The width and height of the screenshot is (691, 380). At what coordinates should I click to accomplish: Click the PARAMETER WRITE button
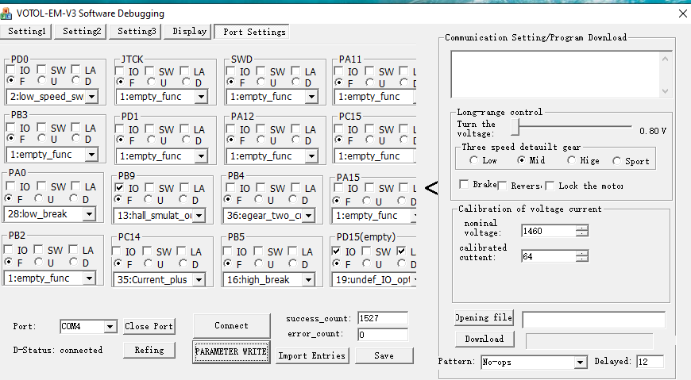(x=230, y=351)
